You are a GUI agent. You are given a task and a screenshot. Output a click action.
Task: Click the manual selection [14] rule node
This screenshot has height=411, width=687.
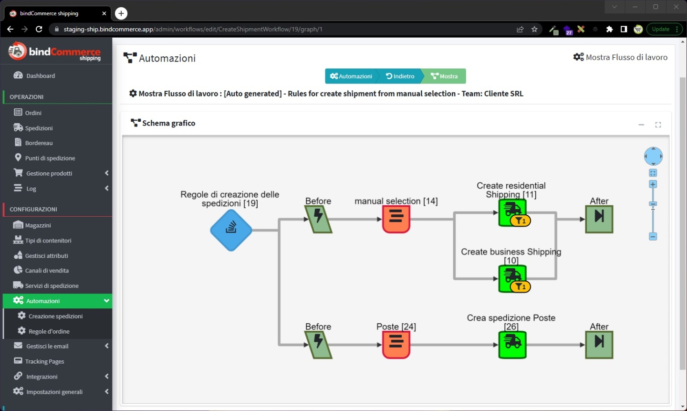[x=396, y=219]
